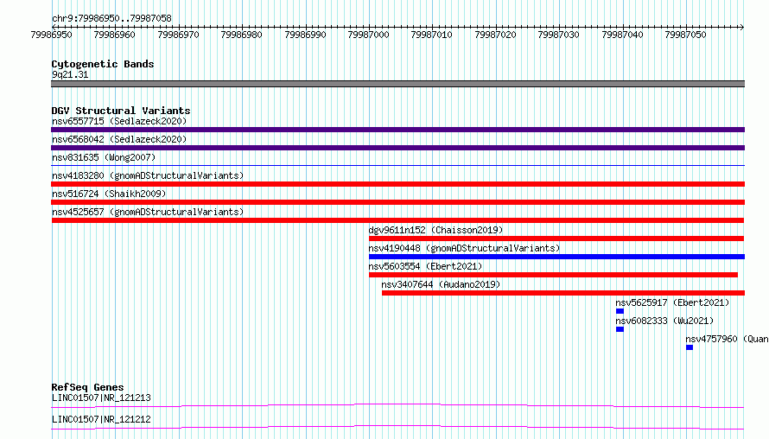Click the RefSeq Genes track title
769x439 pixels.
click(x=87, y=387)
